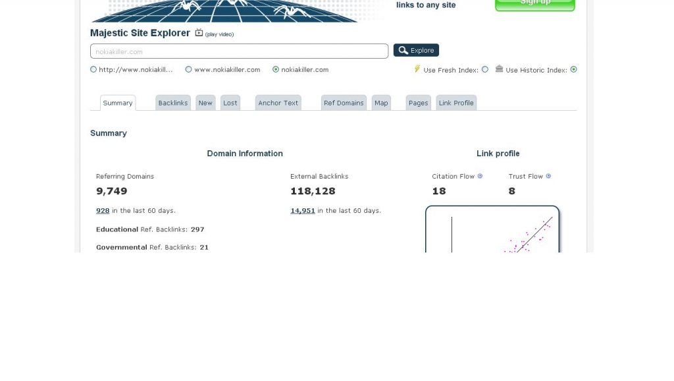Click the Referring Domains label
674x381 pixels.
pos(125,177)
